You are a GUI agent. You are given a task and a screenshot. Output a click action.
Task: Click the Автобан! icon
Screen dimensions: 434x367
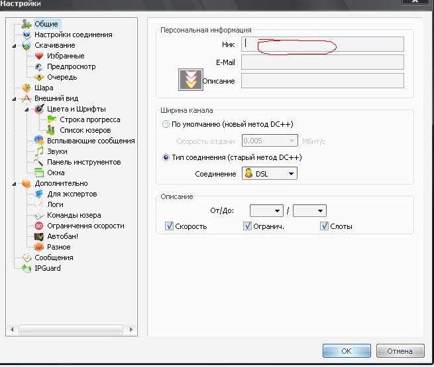39,236
